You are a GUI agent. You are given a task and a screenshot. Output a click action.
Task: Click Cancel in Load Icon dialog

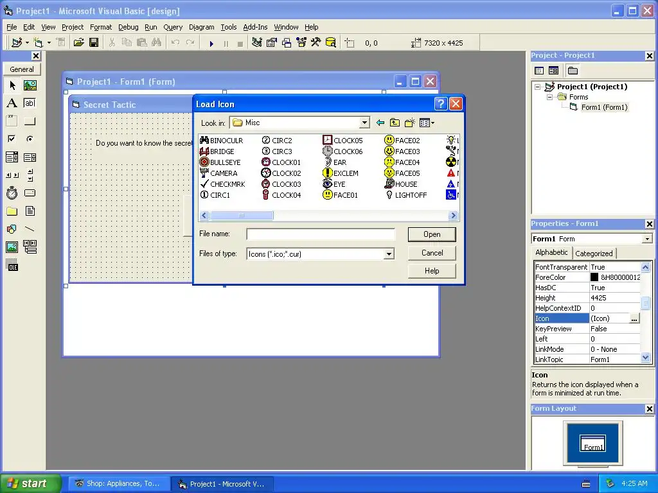[x=432, y=253]
